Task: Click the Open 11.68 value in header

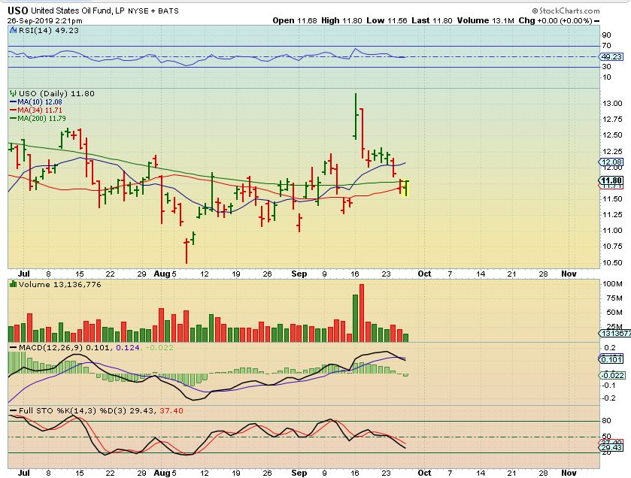Action: [295, 20]
